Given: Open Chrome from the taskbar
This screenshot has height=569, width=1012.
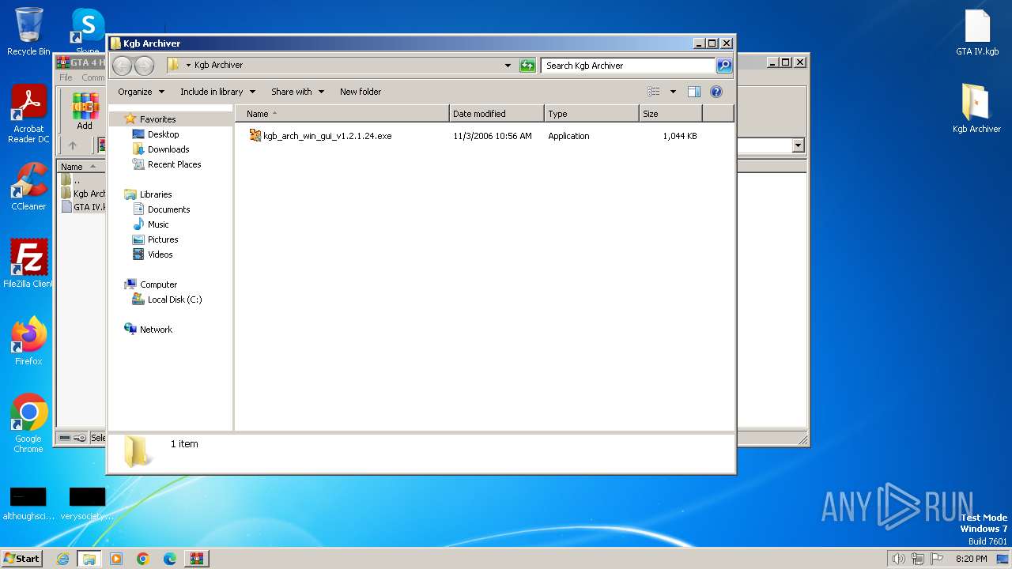Looking at the screenshot, I should tap(143, 559).
